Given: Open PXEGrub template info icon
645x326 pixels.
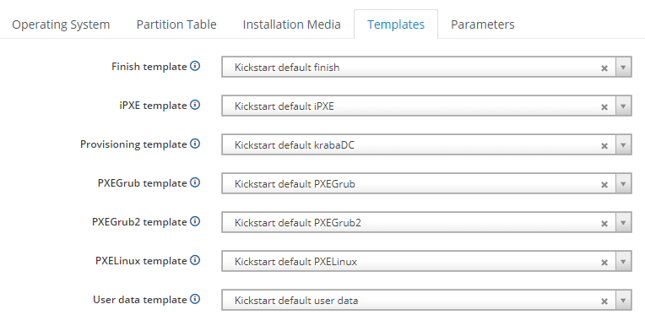Looking at the screenshot, I should pyautogui.click(x=195, y=182).
